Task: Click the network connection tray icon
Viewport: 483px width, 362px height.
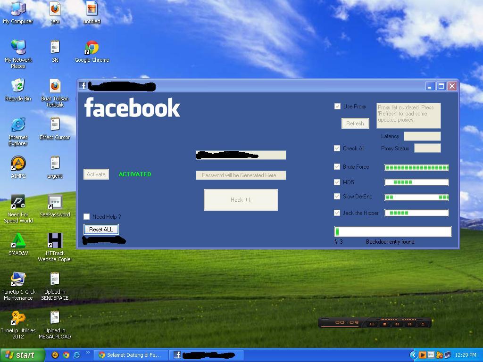Action: click(x=447, y=355)
